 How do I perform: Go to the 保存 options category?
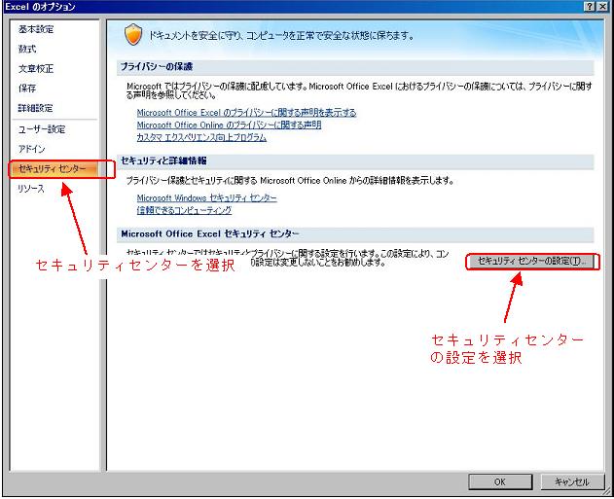[x=27, y=89]
